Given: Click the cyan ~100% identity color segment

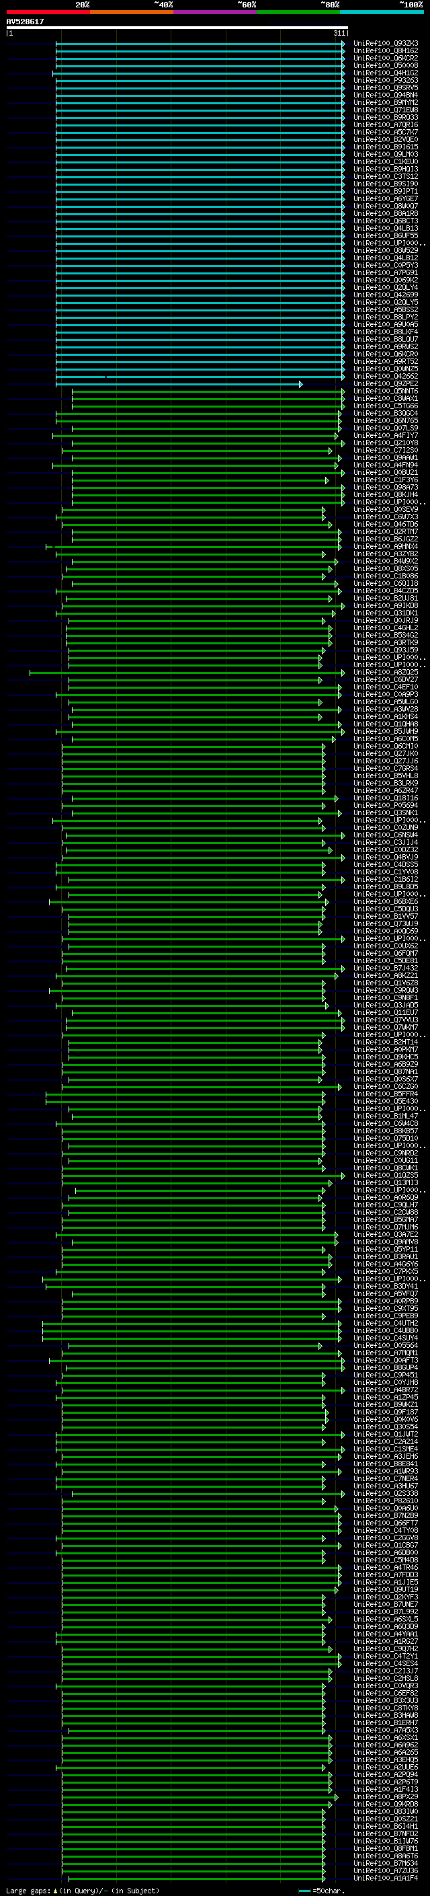Looking at the screenshot, I should point(382,12).
